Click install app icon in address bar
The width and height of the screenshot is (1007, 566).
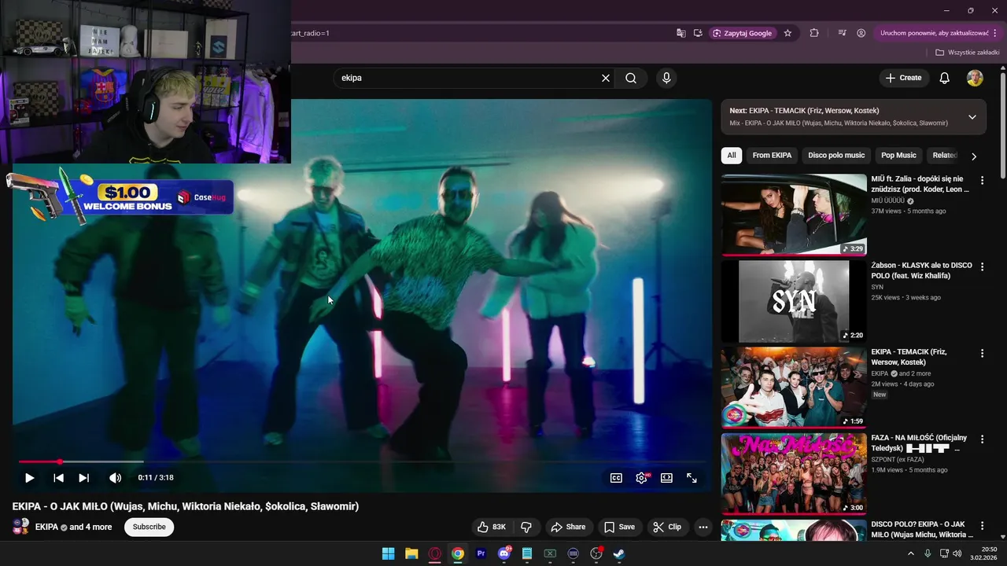click(x=698, y=33)
